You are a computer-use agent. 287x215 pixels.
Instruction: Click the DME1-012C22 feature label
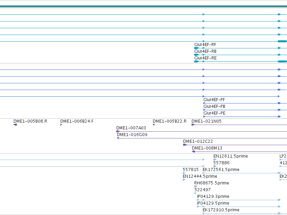click(x=198, y=141)
